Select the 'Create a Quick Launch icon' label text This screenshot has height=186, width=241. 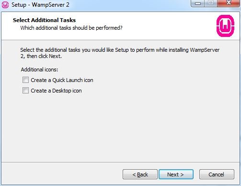[x=62, y=80]
